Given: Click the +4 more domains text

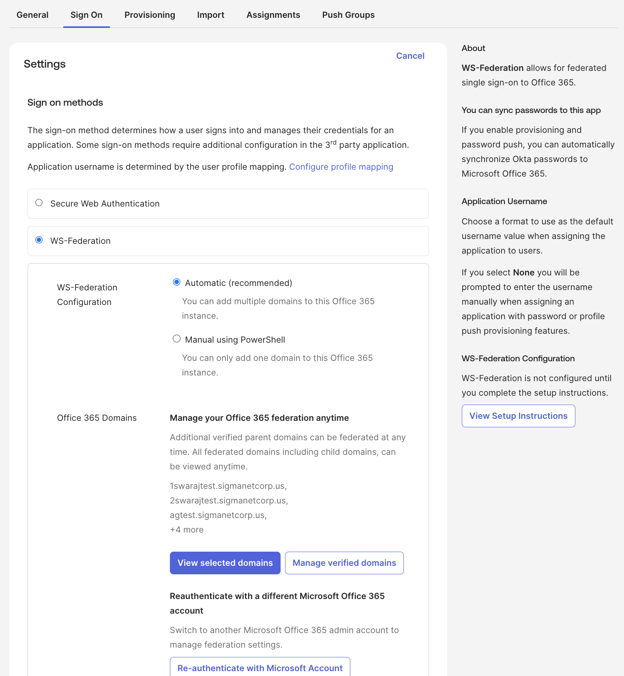Looking at the screenshot, I should click(187, 530).
